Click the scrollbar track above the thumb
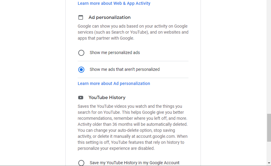This screenshot has width=271, height=166. coord(269,60)
